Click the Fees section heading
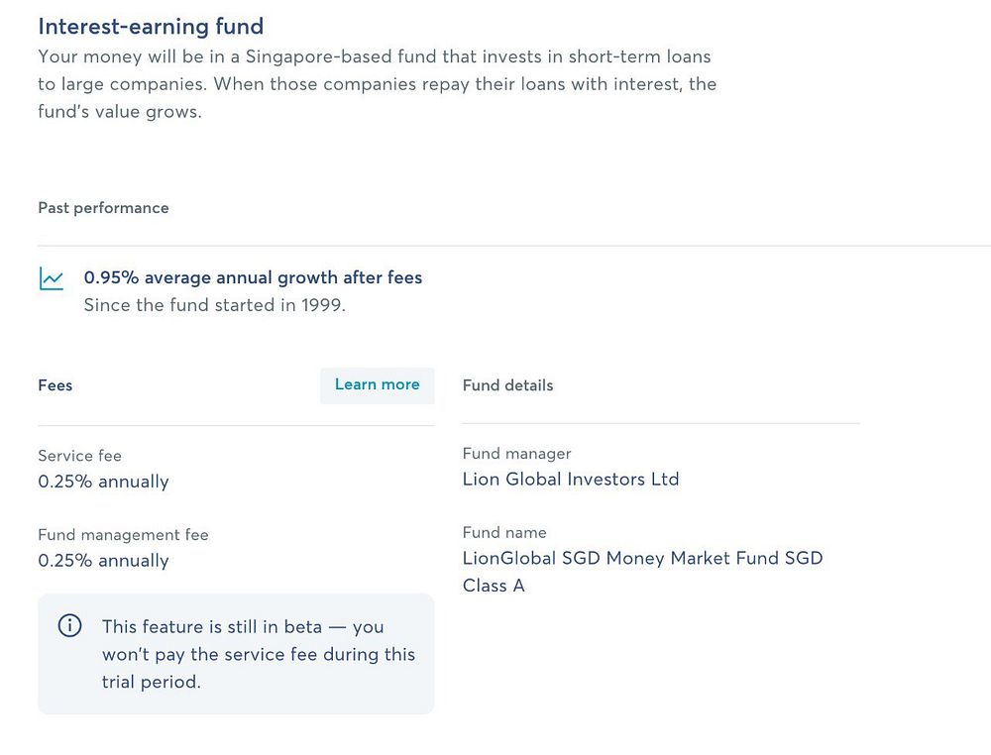Image resolution: width=991 pixels, height=755 pixels. click(x=55, y=385)
